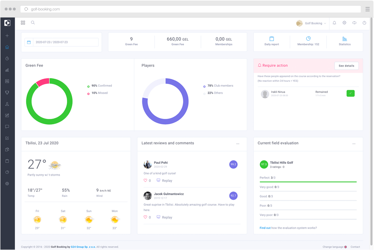
Task: Switch to the Statistics section
Action: [x=344, y=41]
